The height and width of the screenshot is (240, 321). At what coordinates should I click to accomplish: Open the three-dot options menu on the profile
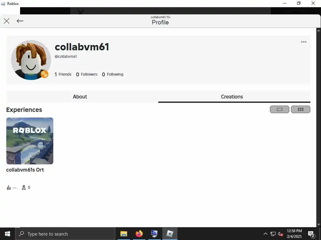pyautogui.click(x=303, y=42)
